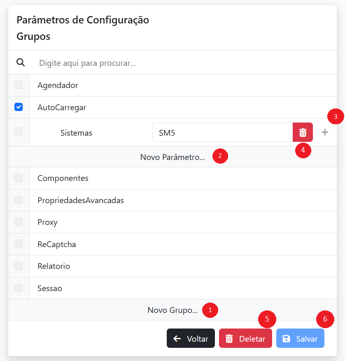Expand the Componentes group

pyautogui.click(x=63, y=178)
